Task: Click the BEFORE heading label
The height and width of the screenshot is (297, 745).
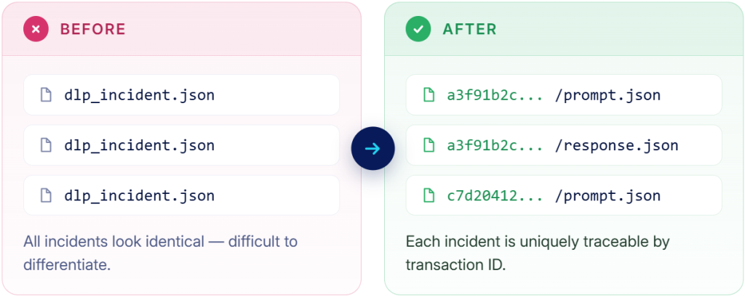Action: (x=92, y=30)
